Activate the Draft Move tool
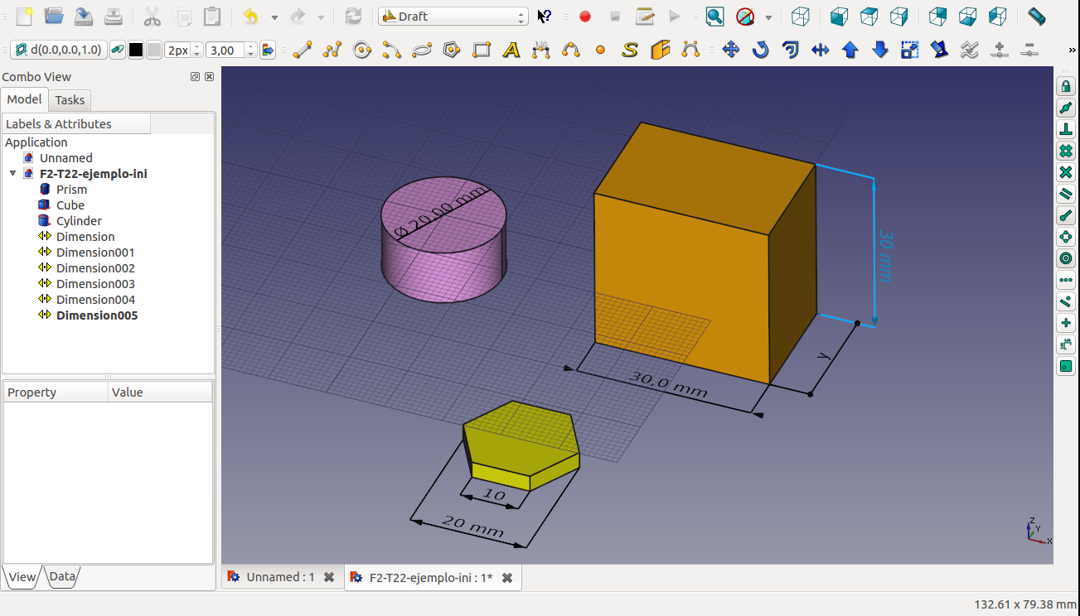The width and height of the screenshot is (1080, 616). pos(730,51)
